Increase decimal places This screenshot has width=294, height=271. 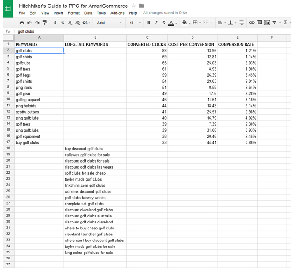[x=78, y=23]
